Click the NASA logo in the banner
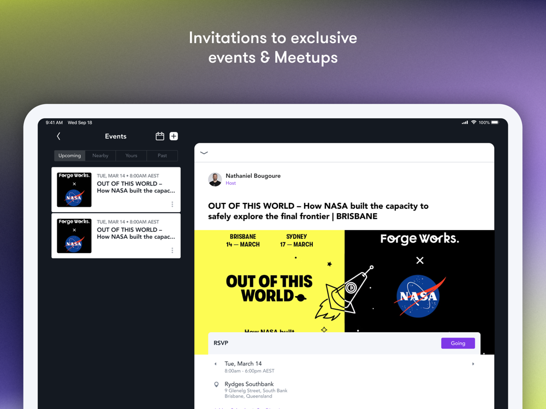This screenshot has width=546, height=409. [419, 296]
